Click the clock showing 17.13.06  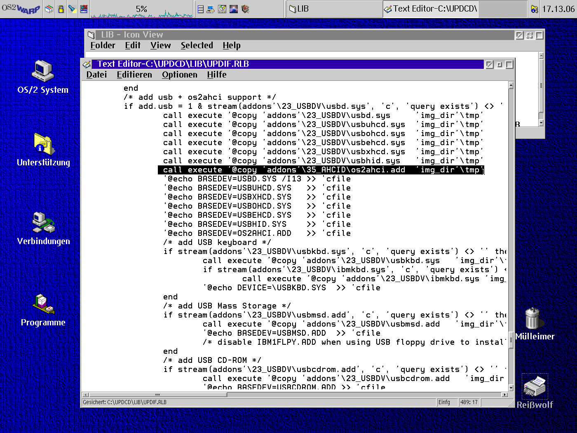pos(558,9)
